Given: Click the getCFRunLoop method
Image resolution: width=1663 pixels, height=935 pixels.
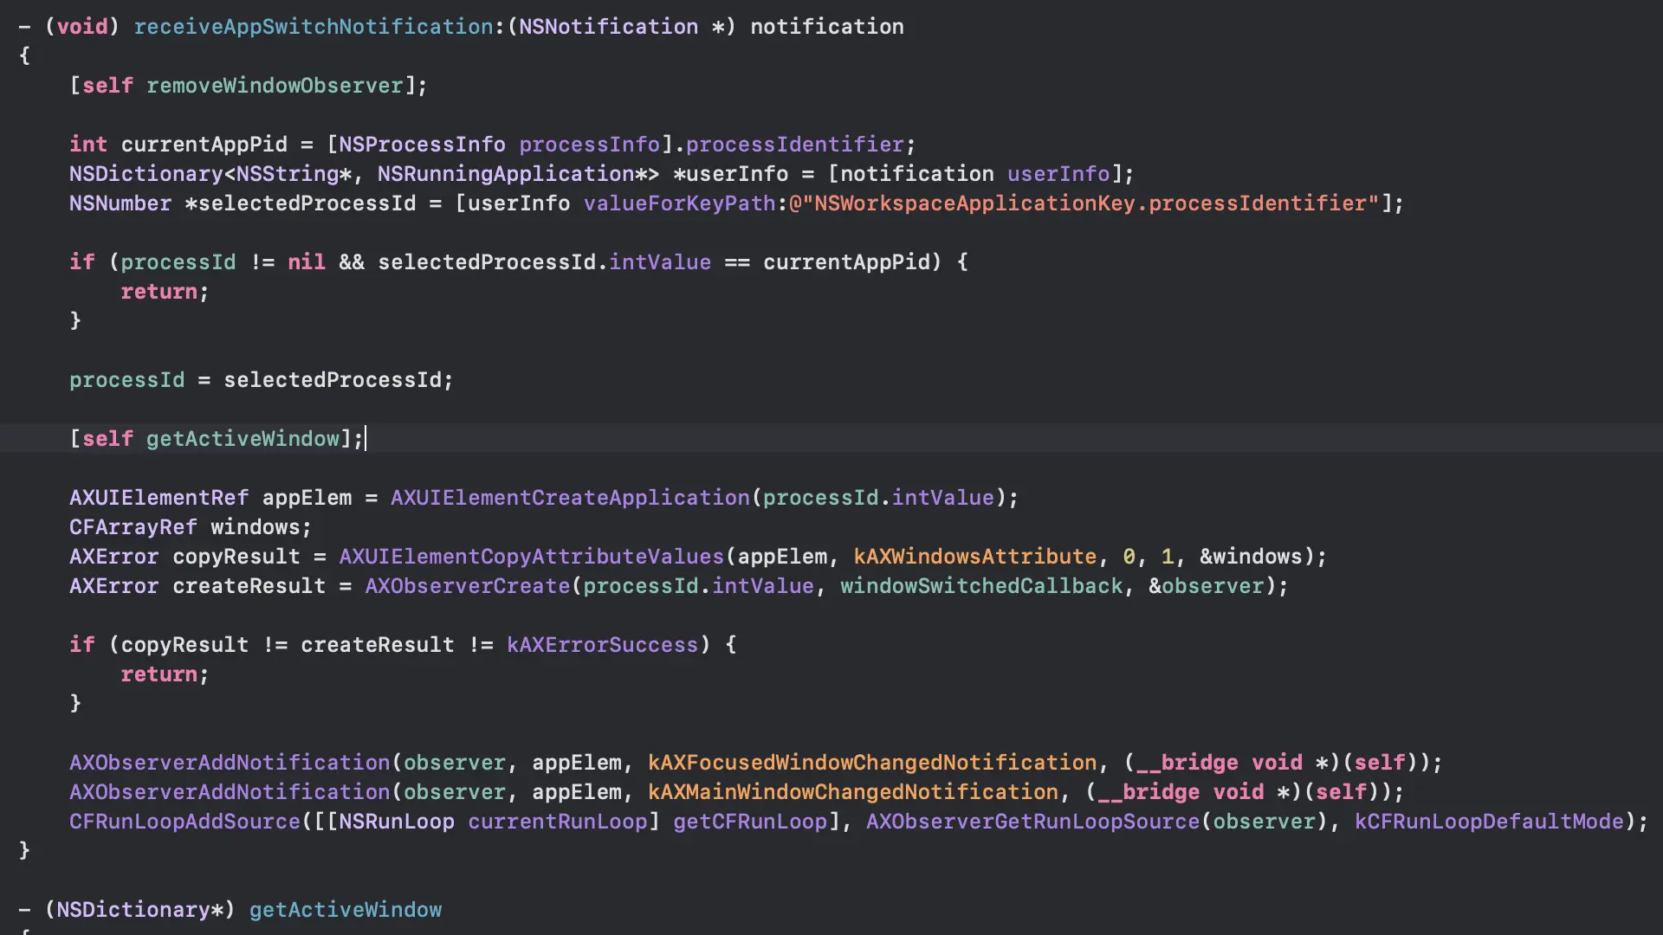Looking at the screenshot, I should point(750,822).
